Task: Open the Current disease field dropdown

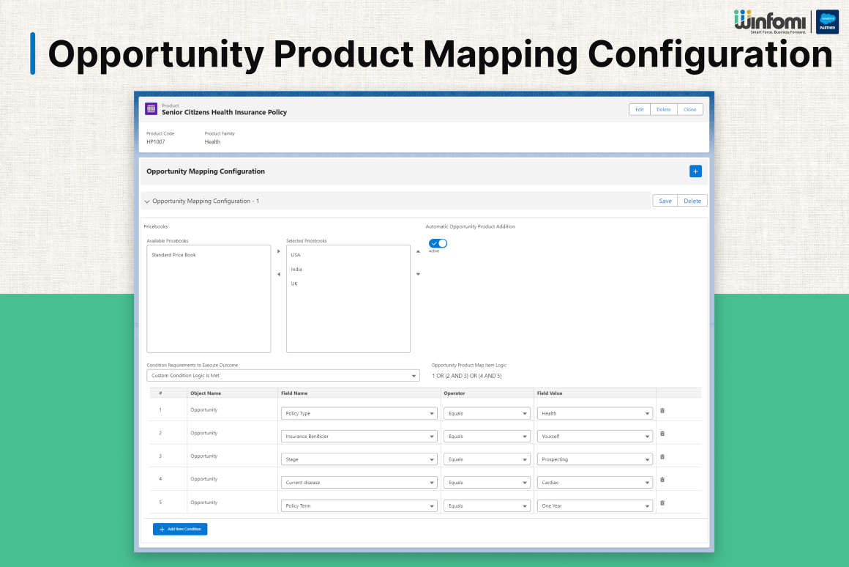Action: 359,483
